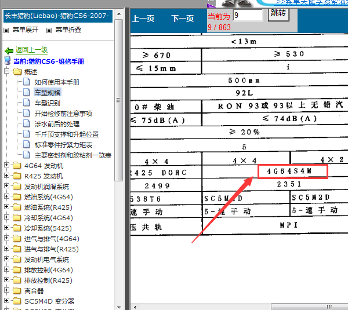Click the 当前:猎豹CS6-维修手册 label
Viewport: 348px width, 310px height.
click(49, 61)
